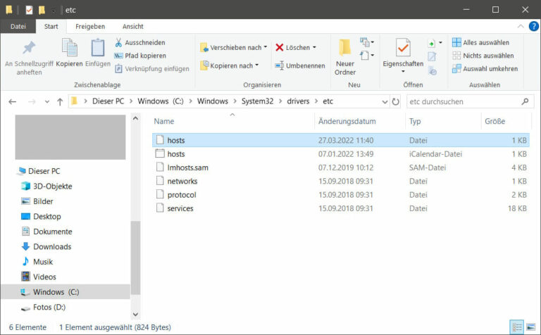Select the networks file
The width and height of the screenshot is (541, 335).
coord(340,182)
